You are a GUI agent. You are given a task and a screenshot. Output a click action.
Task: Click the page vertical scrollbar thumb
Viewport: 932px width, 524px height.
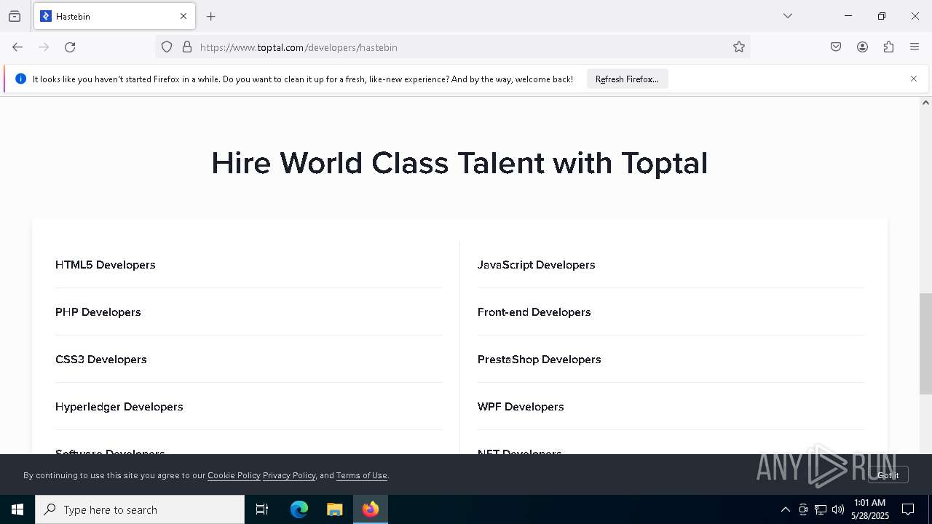point(925,344)
